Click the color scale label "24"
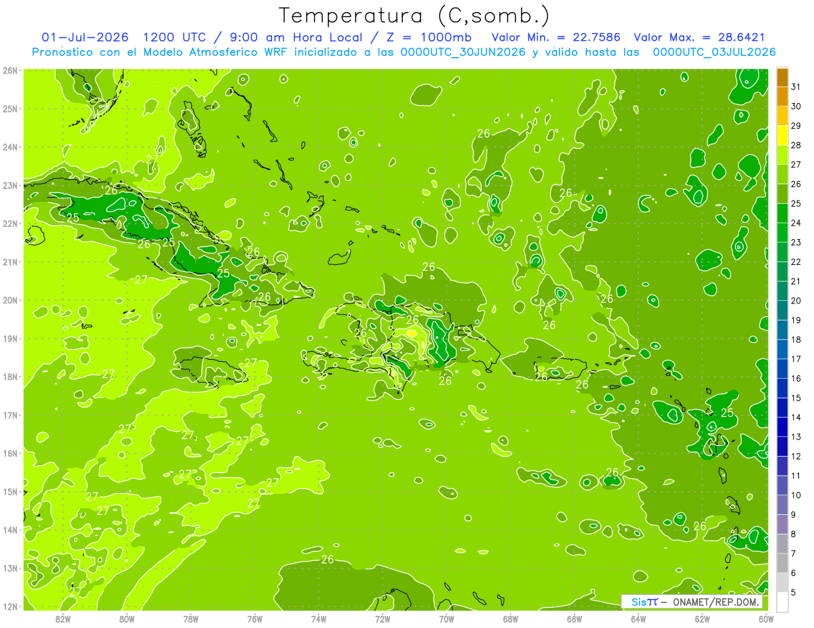The width and height of the screenshot is (814, 628). click(796, 223)
